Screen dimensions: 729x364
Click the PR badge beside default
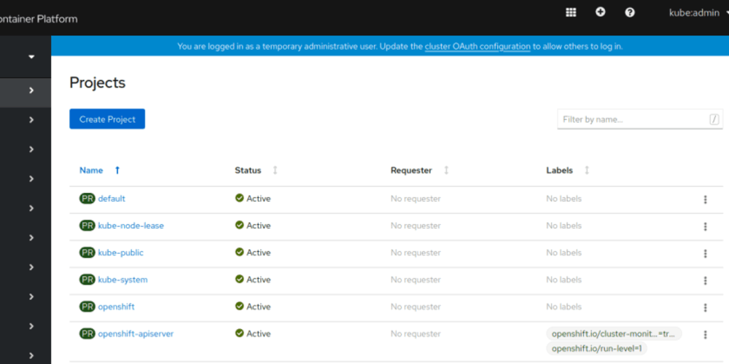[x=87, y=199]
